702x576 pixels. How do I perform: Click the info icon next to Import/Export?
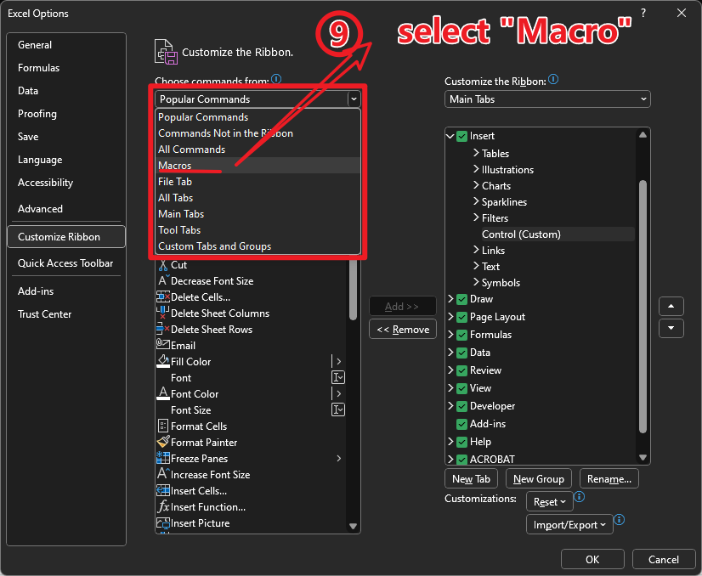pyautogui.click(x=620, y=519)
